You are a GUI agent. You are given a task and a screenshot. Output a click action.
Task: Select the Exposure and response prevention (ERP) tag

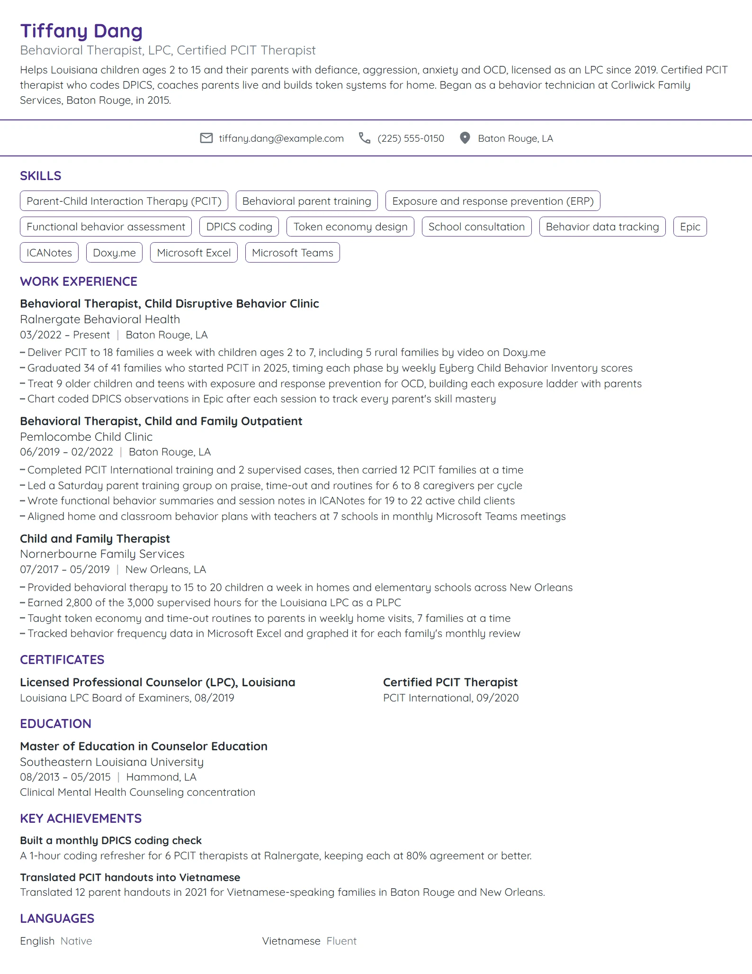coord(493,201)
